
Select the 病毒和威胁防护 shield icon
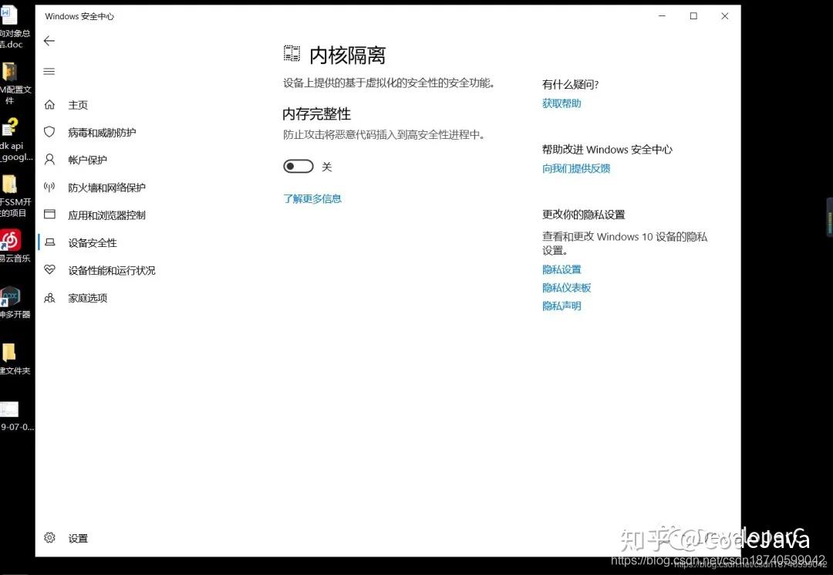tap(49, 132)
